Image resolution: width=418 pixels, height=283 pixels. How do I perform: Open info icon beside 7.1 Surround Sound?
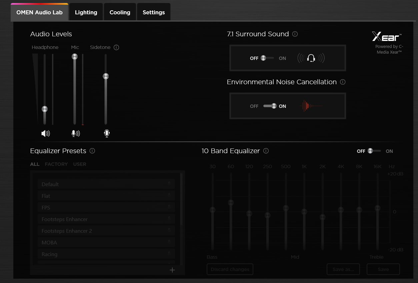point(295,34)
